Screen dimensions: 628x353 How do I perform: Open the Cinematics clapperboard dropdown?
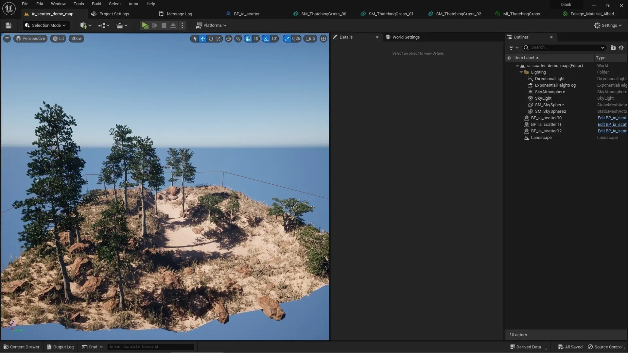(x=122, y=25)
